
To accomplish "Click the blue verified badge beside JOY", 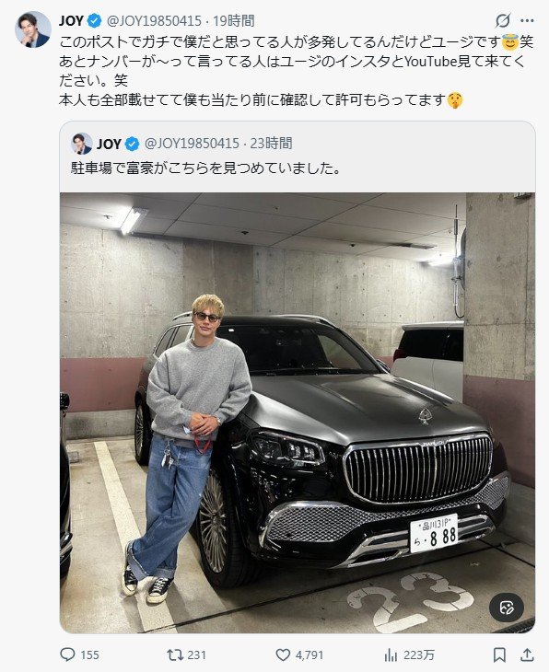I will [x=94, y=20].
